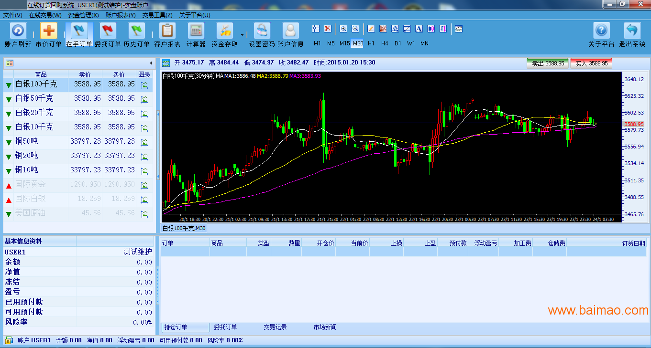Switch timeframe to W1
The height and width of the screenshot is (348, 651).
pos(411,43)
